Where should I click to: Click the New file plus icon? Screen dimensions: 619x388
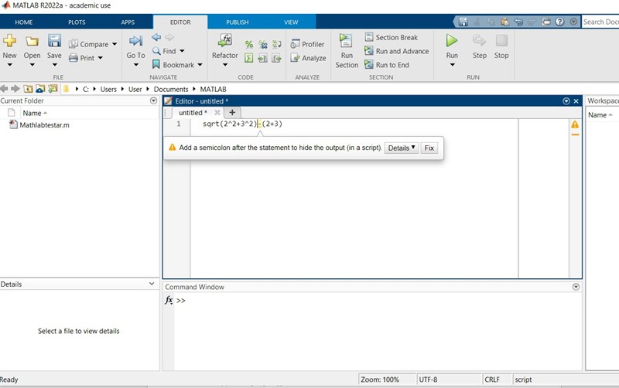point(9,41)
